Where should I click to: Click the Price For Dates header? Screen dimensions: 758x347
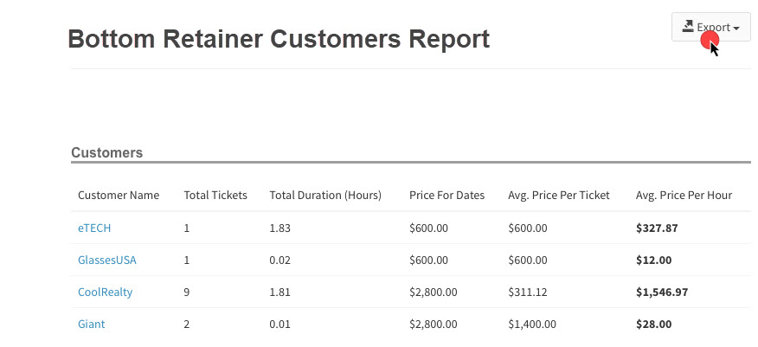point(446,196)
